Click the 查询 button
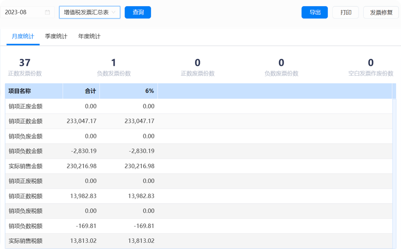 [x=138, y=12]
